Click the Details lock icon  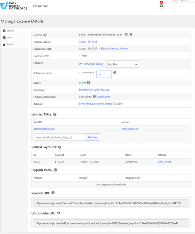pos(4,31)
